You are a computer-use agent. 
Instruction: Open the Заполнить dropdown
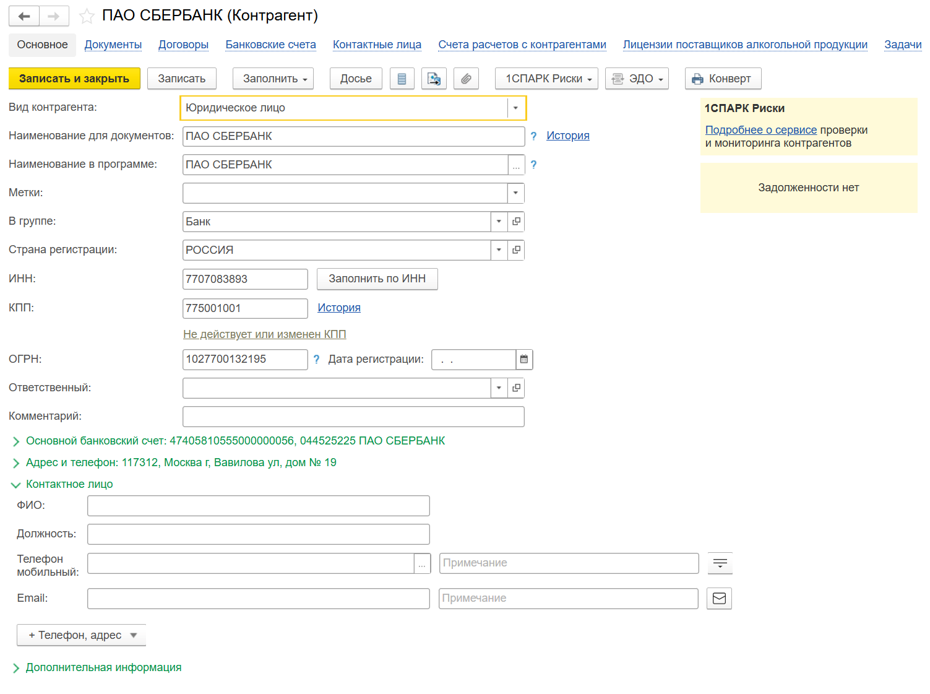point(273,79)
